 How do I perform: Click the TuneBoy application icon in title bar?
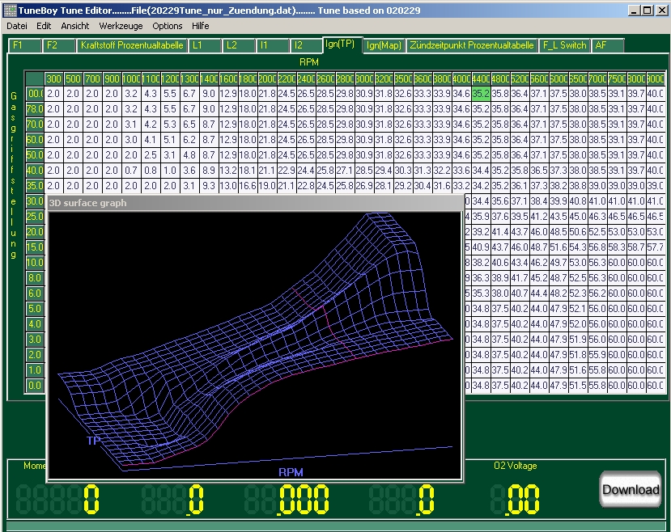9,10
